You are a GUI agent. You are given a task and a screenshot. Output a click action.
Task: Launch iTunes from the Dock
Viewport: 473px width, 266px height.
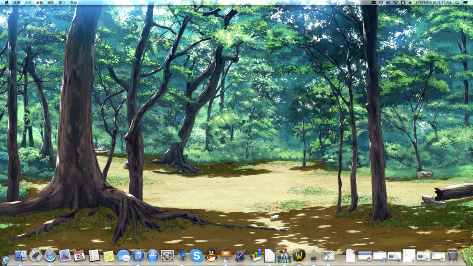click(138, 255)
